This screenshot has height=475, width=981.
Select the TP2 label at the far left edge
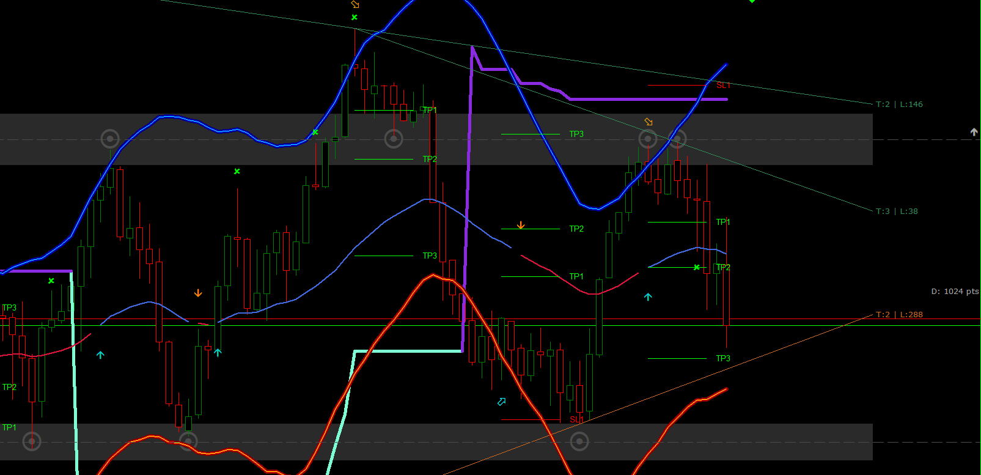[9, 387]
